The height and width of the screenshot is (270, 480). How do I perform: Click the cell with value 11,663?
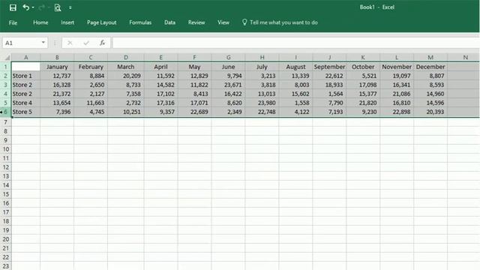[x=91, y=103]
